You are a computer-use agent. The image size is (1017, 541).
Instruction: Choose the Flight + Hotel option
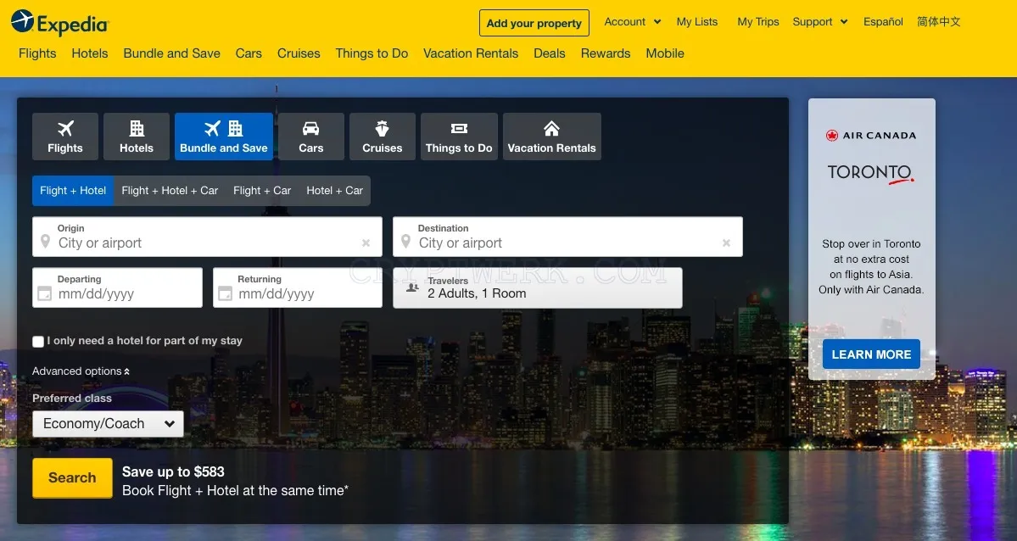tap(73, 191)
